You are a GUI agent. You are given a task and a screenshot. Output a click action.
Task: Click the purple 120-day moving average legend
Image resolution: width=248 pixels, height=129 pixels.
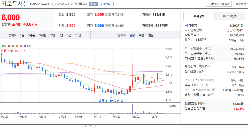tap(28, 46)
